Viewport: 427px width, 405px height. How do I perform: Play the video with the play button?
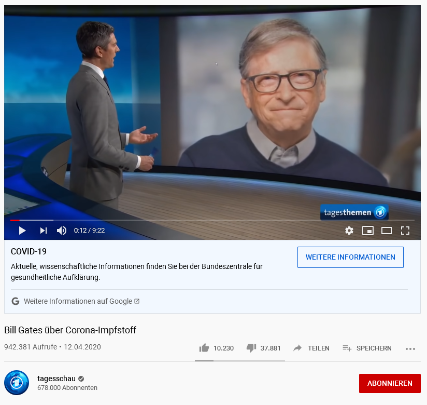tap(22, 231)
